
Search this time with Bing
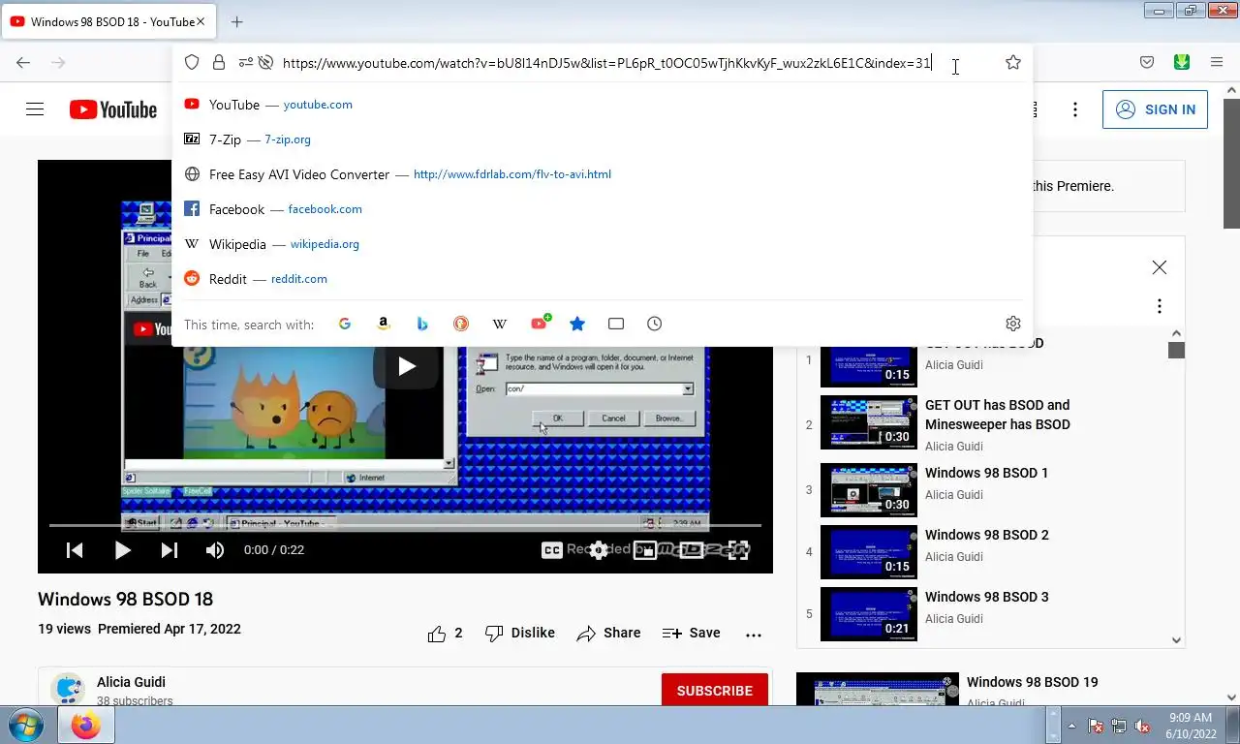(422, 324)
